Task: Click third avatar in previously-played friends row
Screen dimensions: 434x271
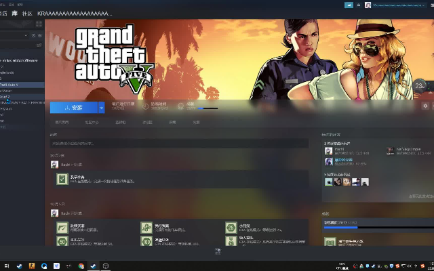Action: (x=347, y=182)
